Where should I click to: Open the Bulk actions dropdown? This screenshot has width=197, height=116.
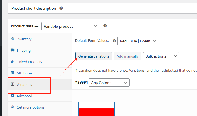[x=161, y=56]
